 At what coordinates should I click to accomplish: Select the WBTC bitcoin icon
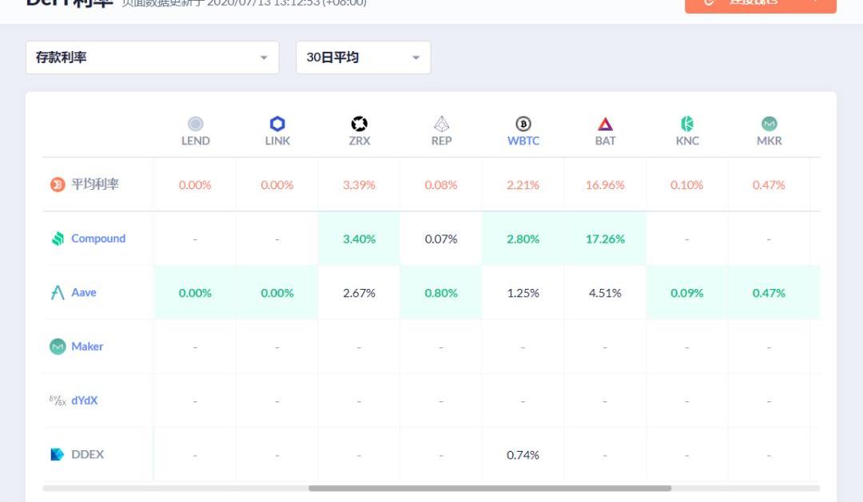(523, 124)
